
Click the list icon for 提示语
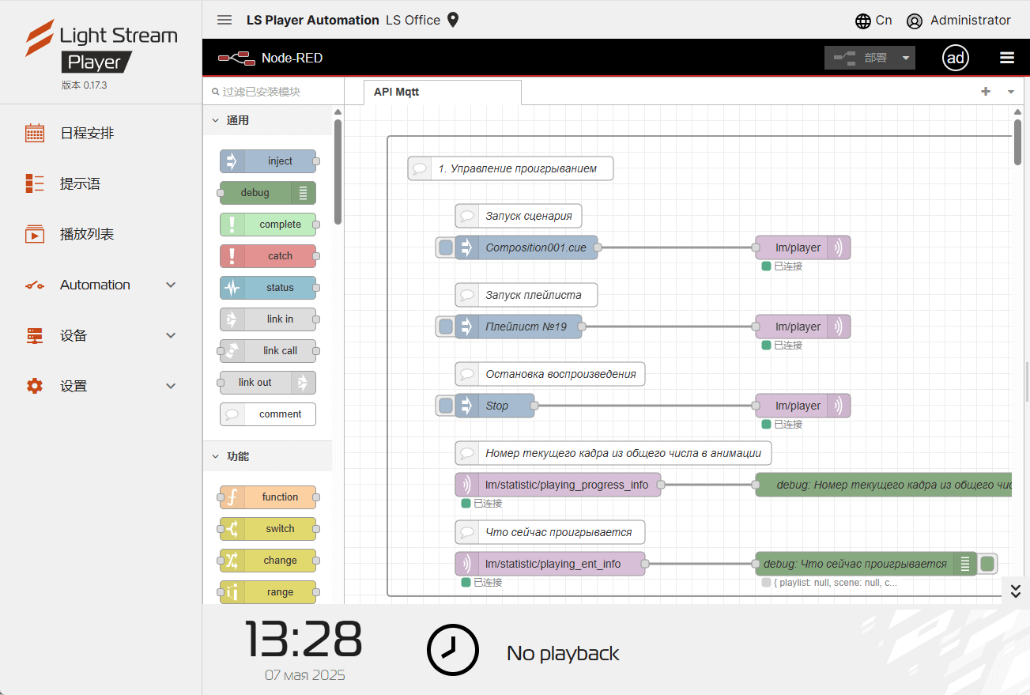point(35,183)
